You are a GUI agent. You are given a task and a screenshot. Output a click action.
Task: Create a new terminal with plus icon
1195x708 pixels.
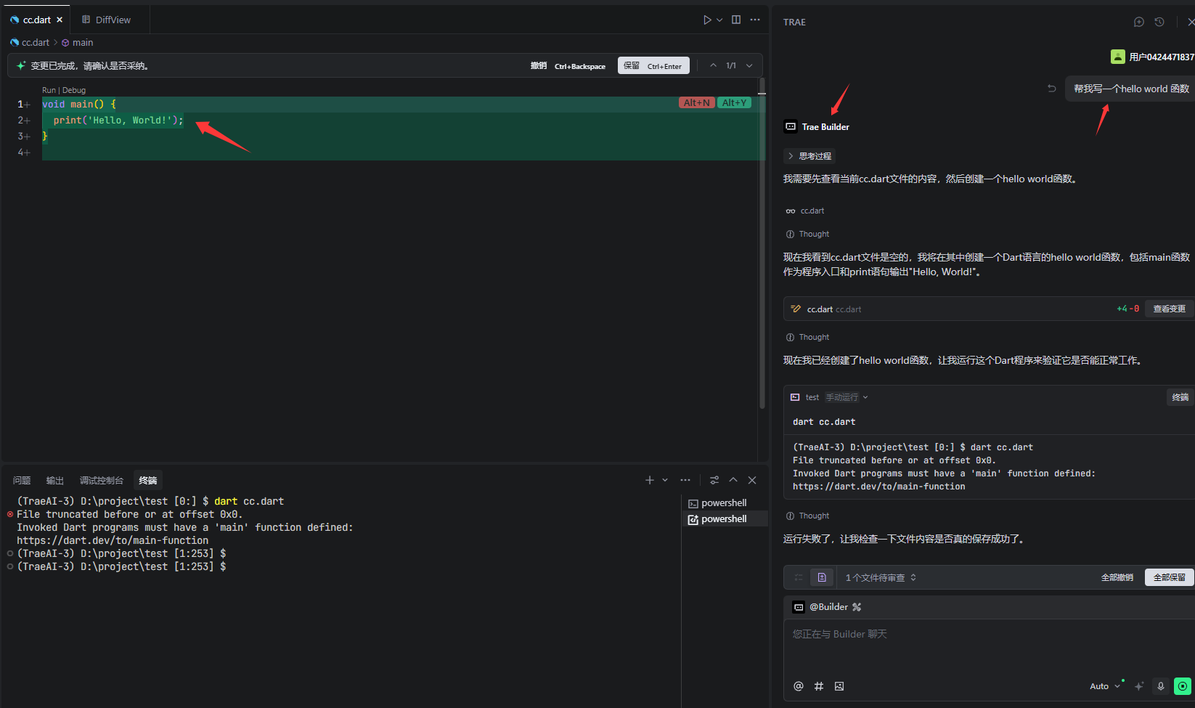click(x=650, y=480)
